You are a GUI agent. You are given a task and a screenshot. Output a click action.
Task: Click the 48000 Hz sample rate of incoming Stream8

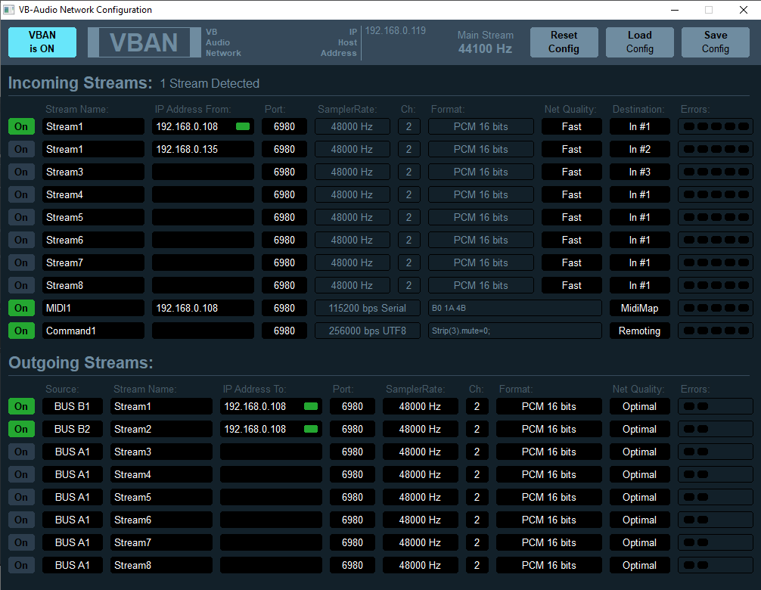tap(353, 285)
